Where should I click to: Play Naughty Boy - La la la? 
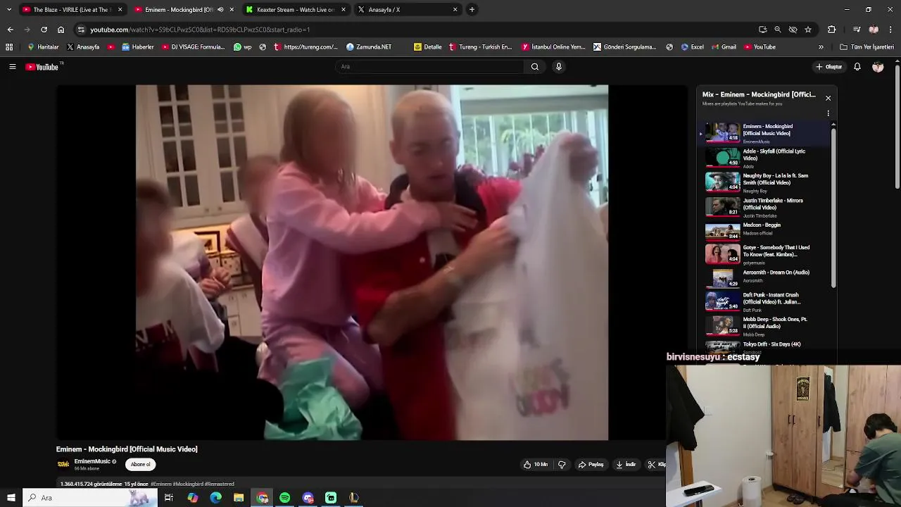tap(764, 182)
